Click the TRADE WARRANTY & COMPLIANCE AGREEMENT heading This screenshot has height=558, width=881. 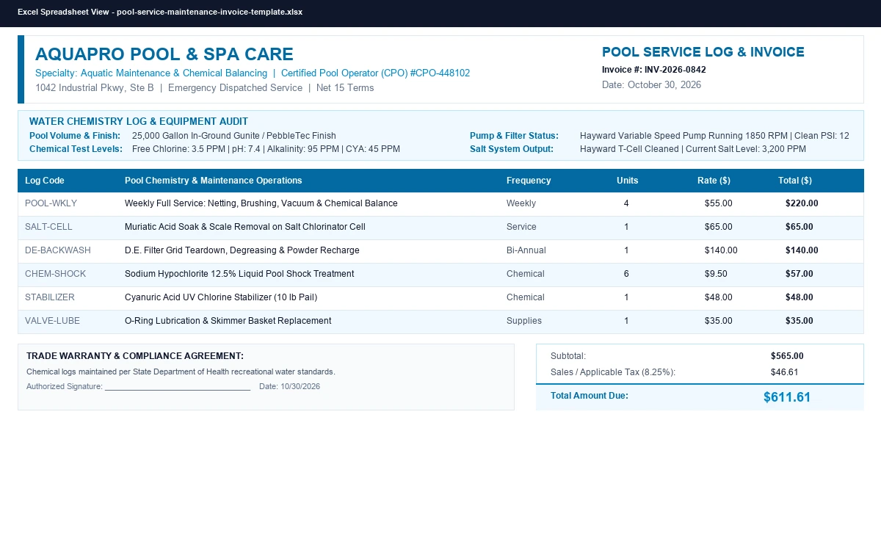point(135,356)
